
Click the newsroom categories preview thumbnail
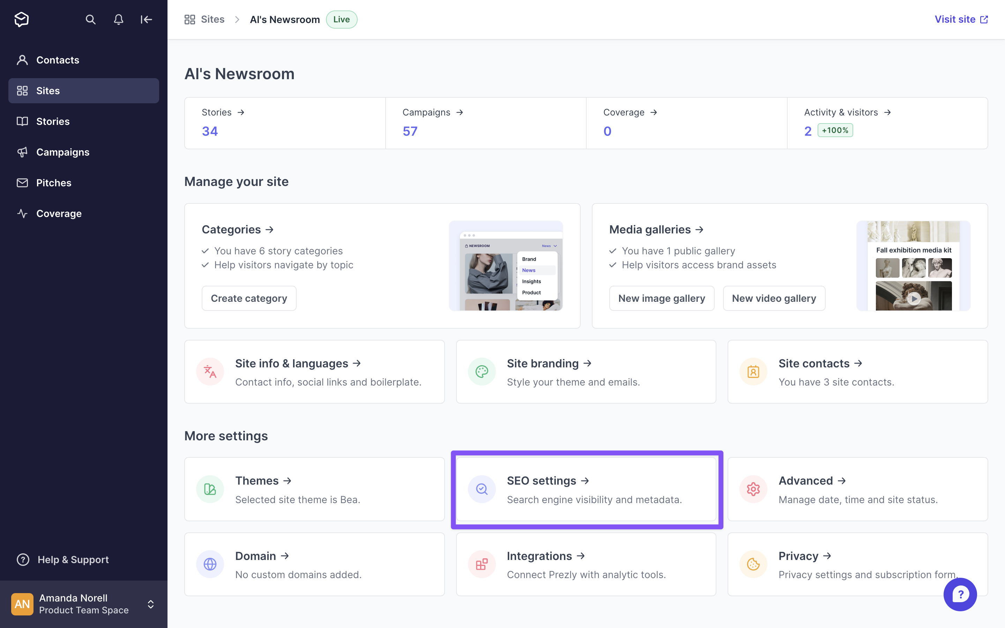tap(505, 266)
